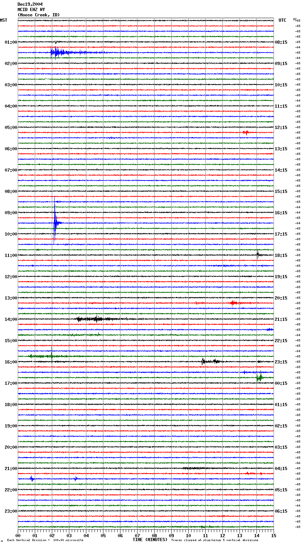Click the 20:15 UTC time label

tap(281, 298)
